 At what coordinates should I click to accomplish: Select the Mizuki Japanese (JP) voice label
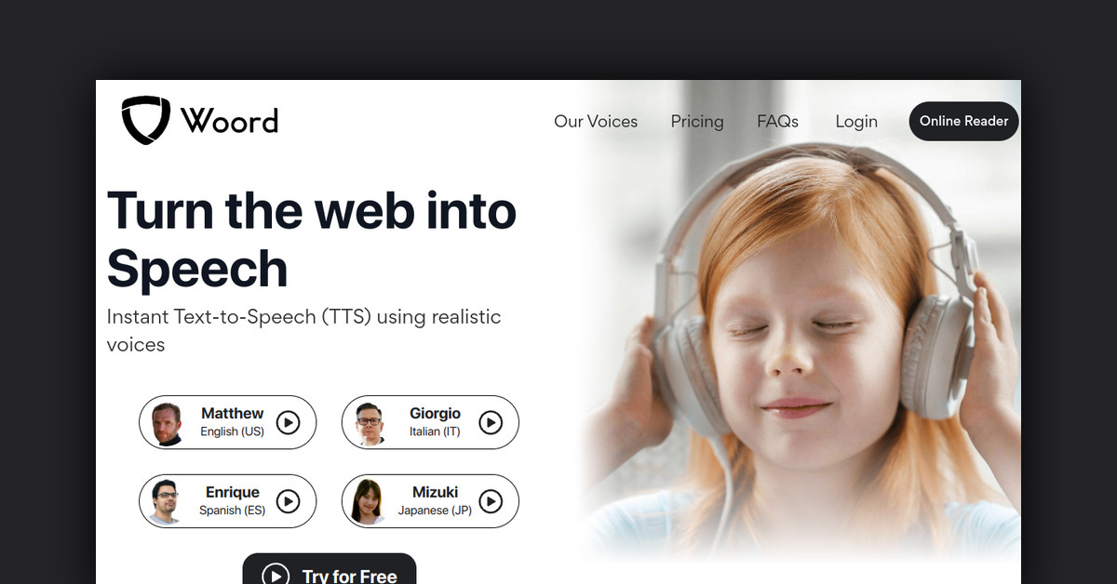[x=436, y=501]
